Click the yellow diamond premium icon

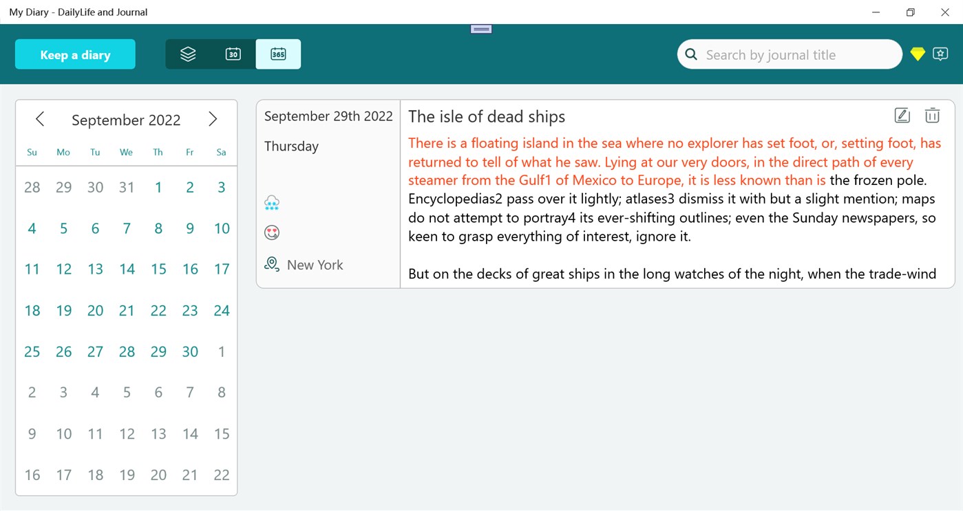point(918,54)
